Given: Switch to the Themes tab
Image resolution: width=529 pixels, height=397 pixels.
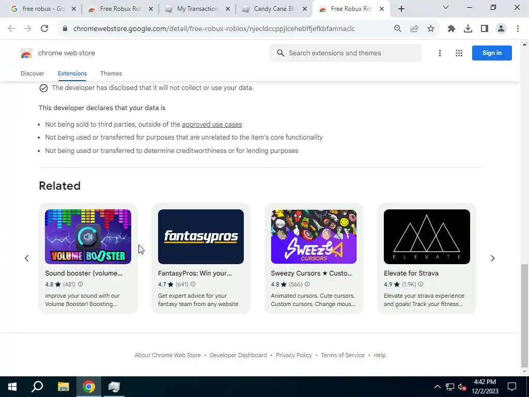Looking at the screenshot, I should pos(111,73).
